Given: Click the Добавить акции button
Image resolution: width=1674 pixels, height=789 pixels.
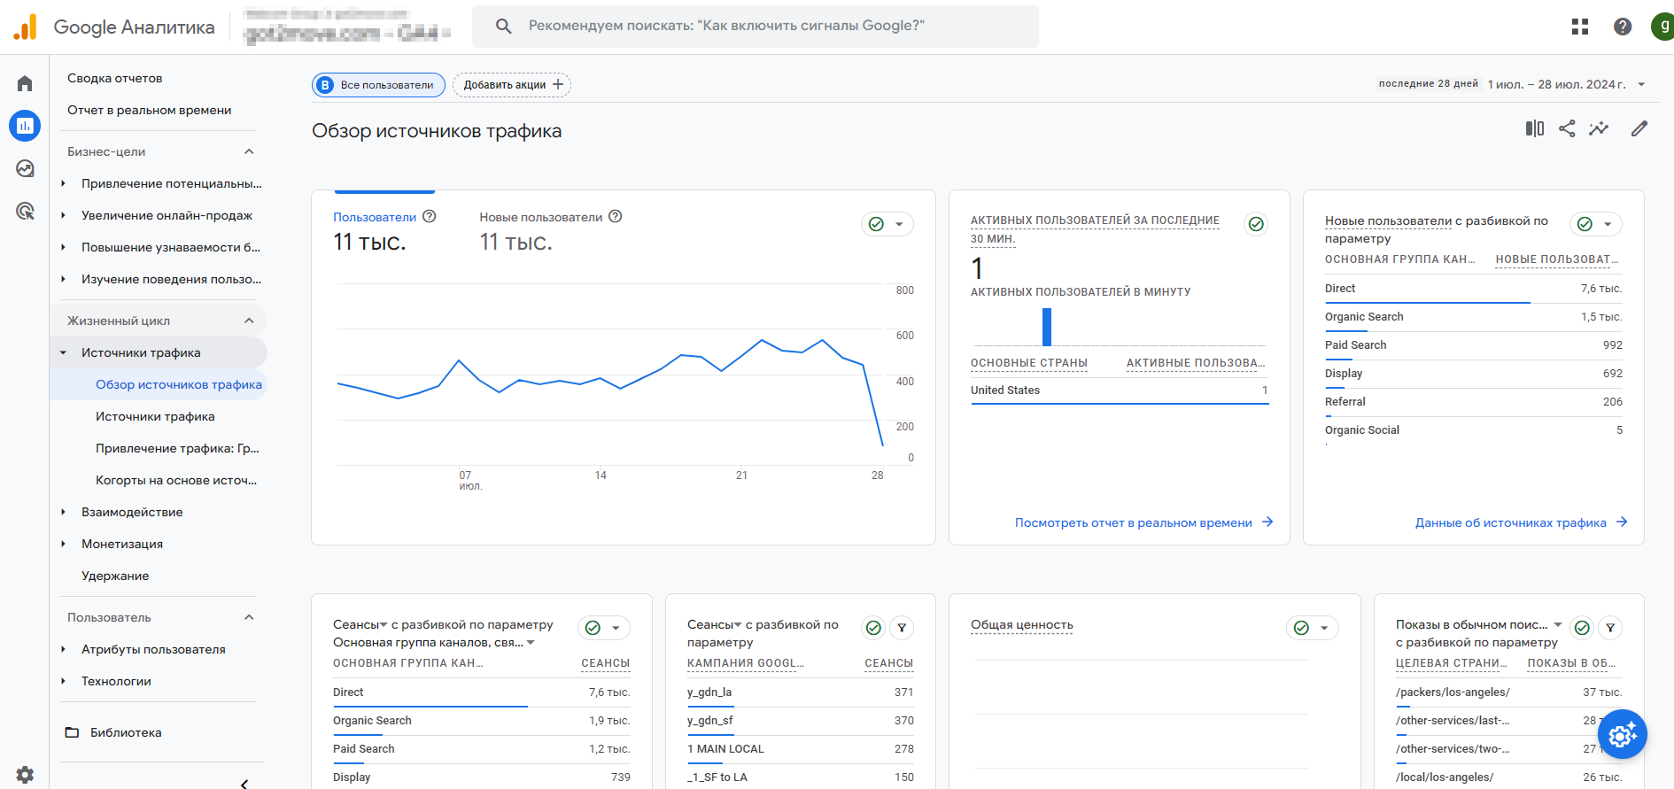Looking at the screenshot, I should [512, 85].
